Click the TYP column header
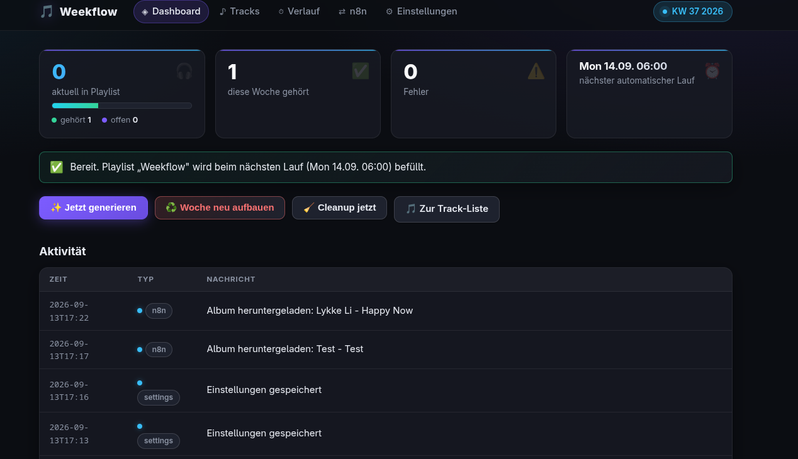798x459 pixels. 146,279
